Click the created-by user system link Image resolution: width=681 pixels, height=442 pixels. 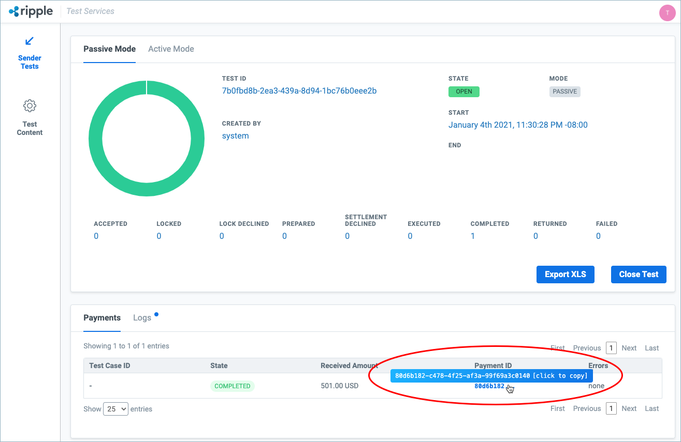pos(235,135)
